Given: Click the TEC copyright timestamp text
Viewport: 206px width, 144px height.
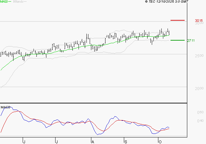Looking at the screenshot, I should coord(167,2).
